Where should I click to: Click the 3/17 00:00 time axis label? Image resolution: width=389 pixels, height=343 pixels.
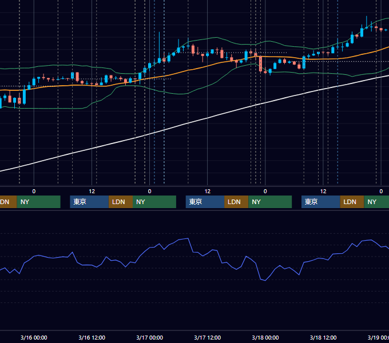pos(150,337)
